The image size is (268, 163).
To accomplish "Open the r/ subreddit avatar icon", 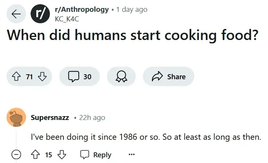I will click(x=40, y=14).
